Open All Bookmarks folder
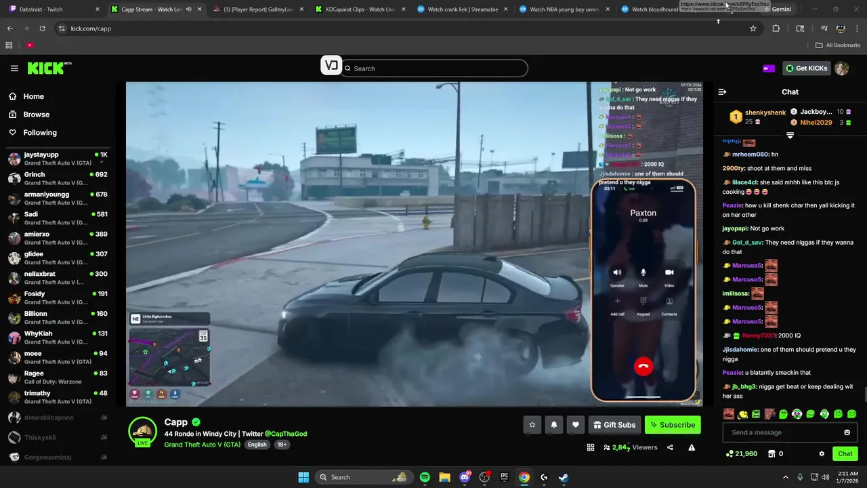This screenshot has height=488, width=867. coord(838,45)
